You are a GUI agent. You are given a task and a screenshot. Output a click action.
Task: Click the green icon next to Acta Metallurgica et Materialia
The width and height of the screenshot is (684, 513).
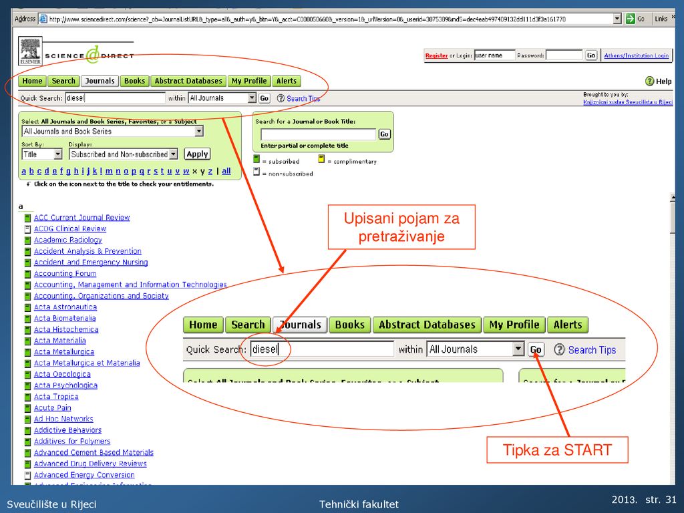[27, 363]
